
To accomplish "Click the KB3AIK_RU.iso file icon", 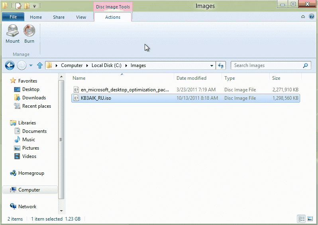I will coord(76,98).
